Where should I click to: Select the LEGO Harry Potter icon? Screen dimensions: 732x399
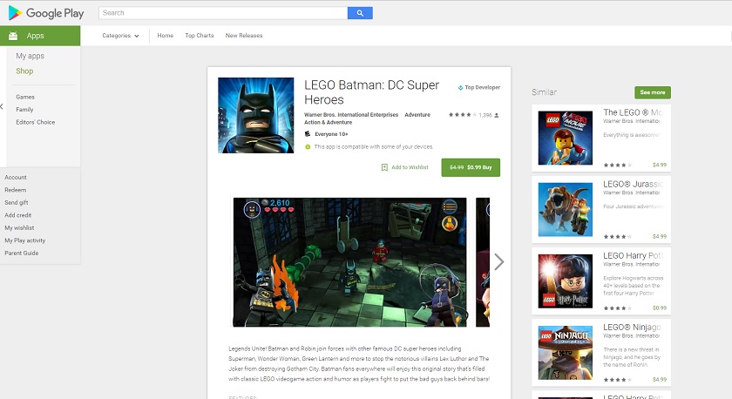coord(565,281)
